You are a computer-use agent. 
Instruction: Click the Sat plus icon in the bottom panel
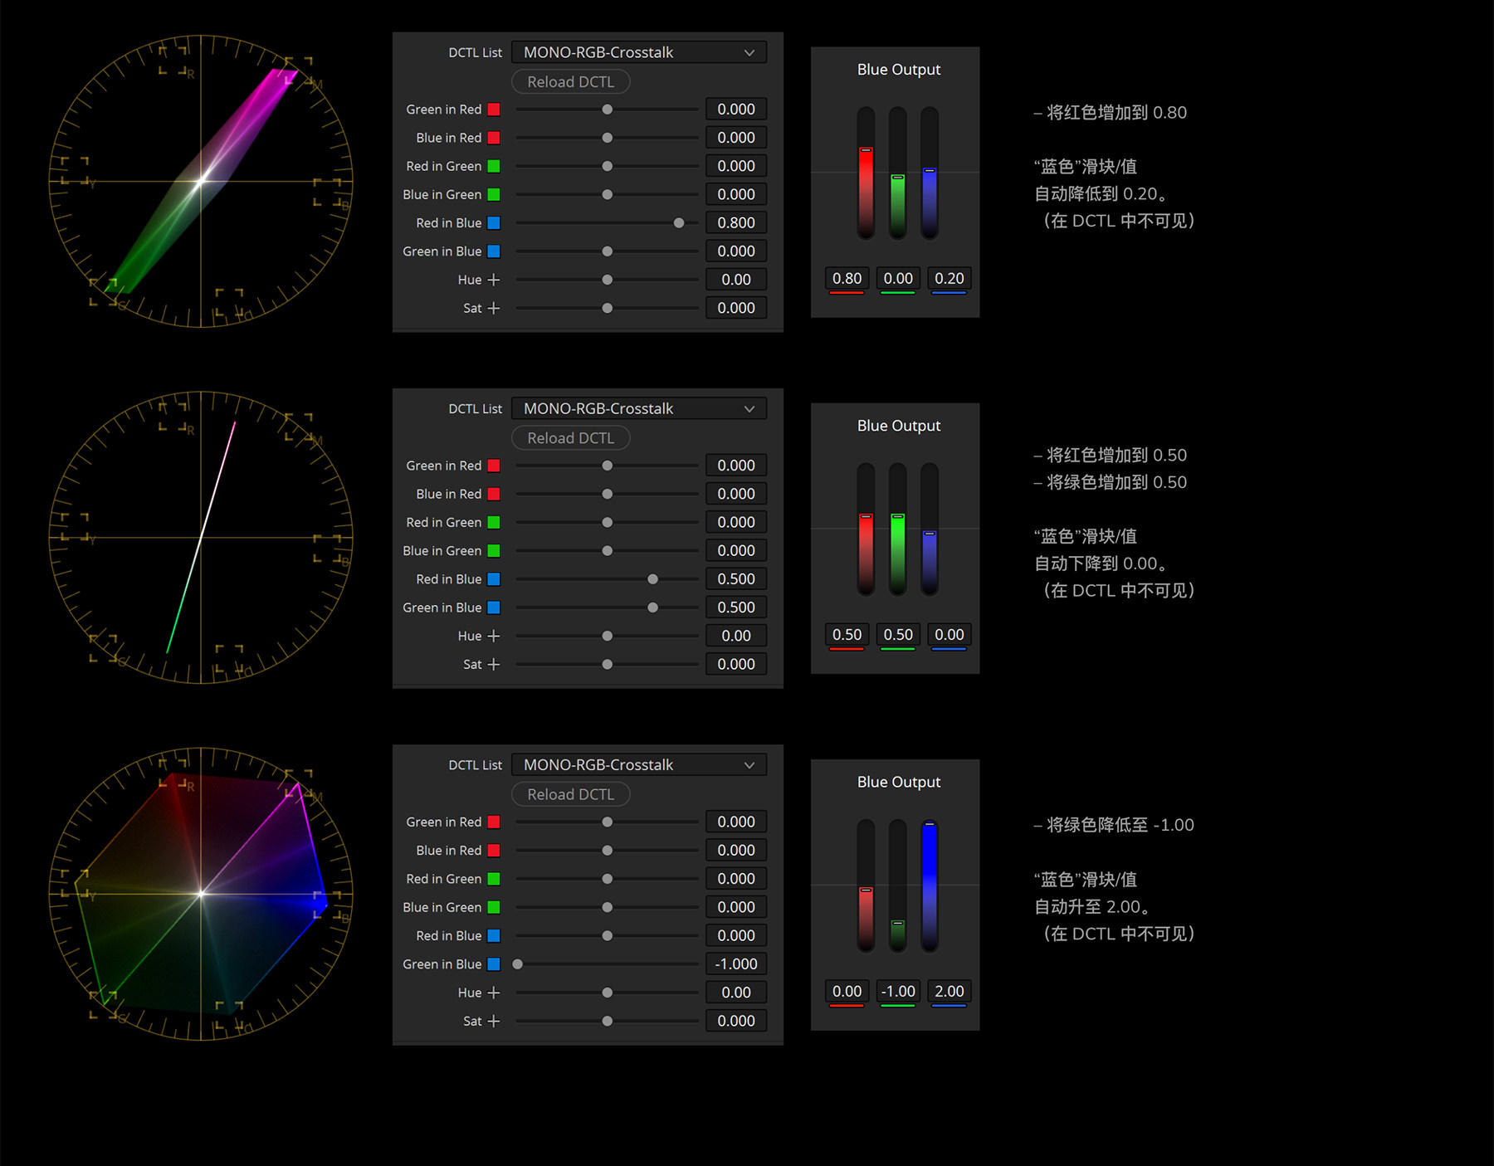coord(494,1021)
